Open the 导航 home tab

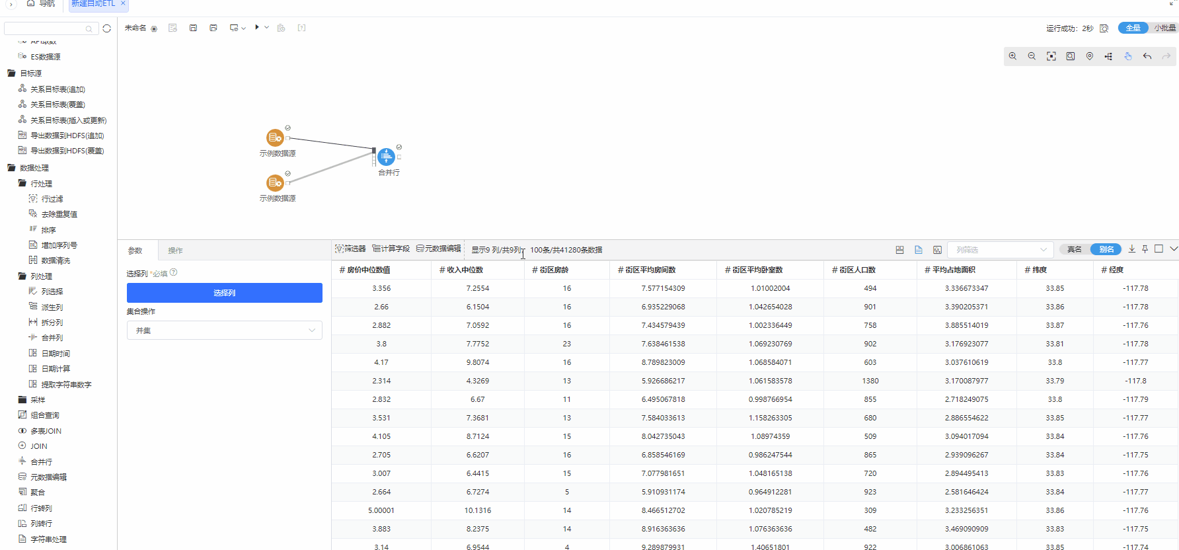[x=41, y=4]
